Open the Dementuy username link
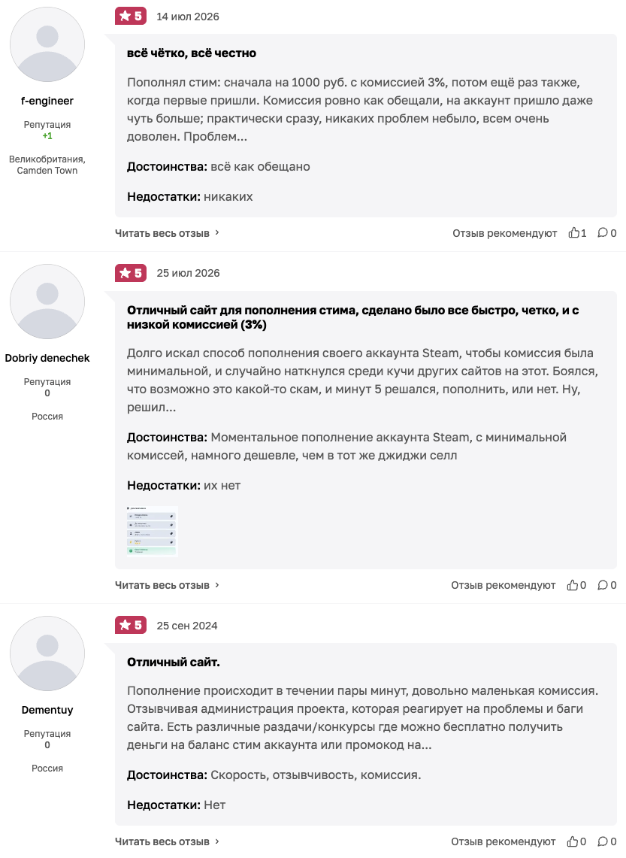 47,710
